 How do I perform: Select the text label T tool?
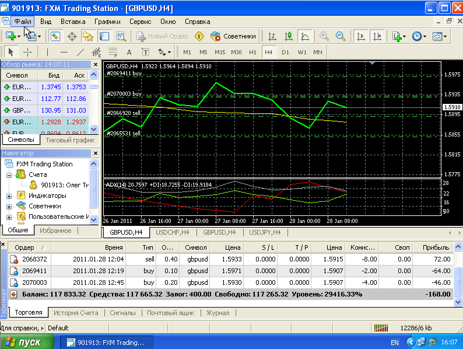tap(145, 53)
